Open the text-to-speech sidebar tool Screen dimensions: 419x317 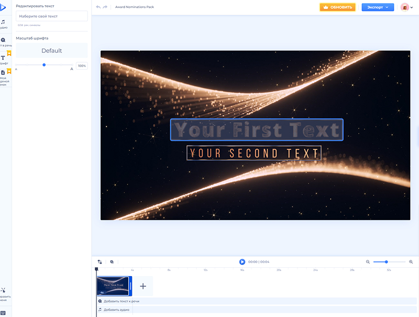click(4, 42)
